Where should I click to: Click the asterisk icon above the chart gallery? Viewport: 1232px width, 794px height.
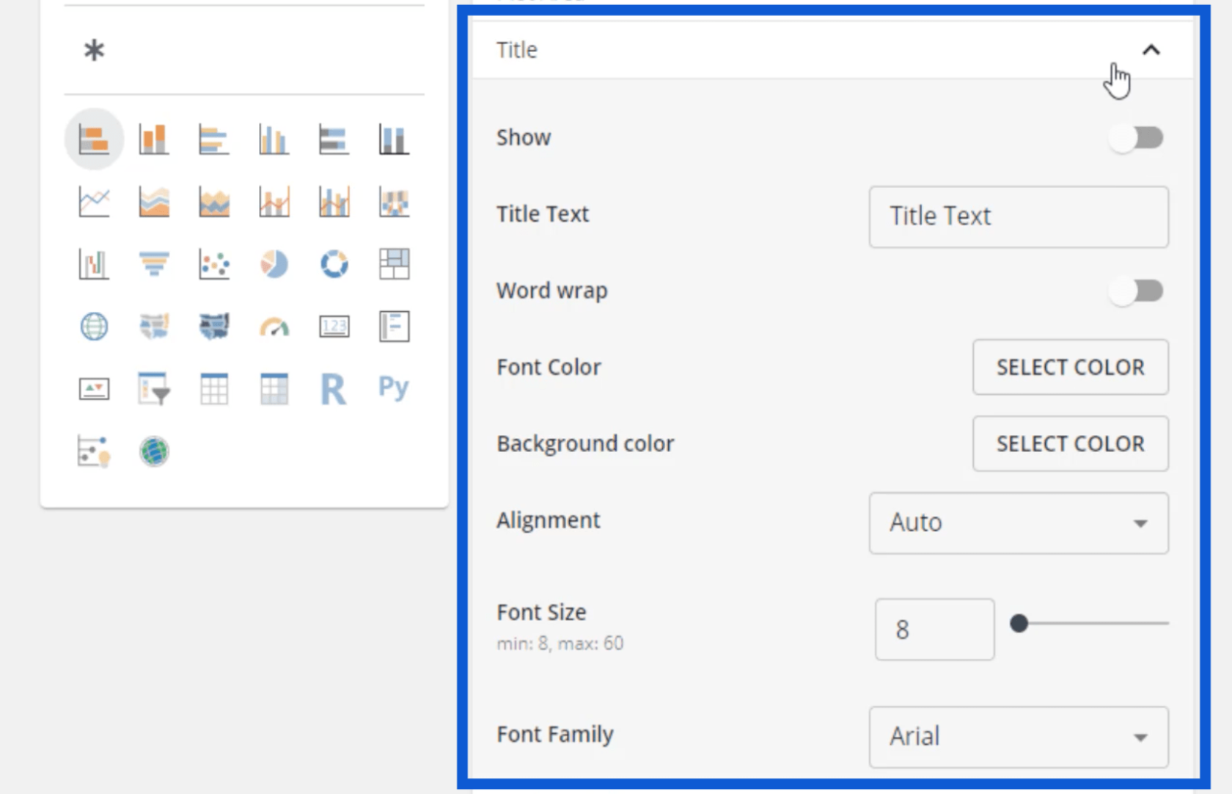click(94, 51)
